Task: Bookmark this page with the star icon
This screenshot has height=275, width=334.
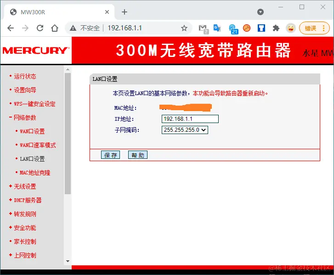Action: [184, 28]
